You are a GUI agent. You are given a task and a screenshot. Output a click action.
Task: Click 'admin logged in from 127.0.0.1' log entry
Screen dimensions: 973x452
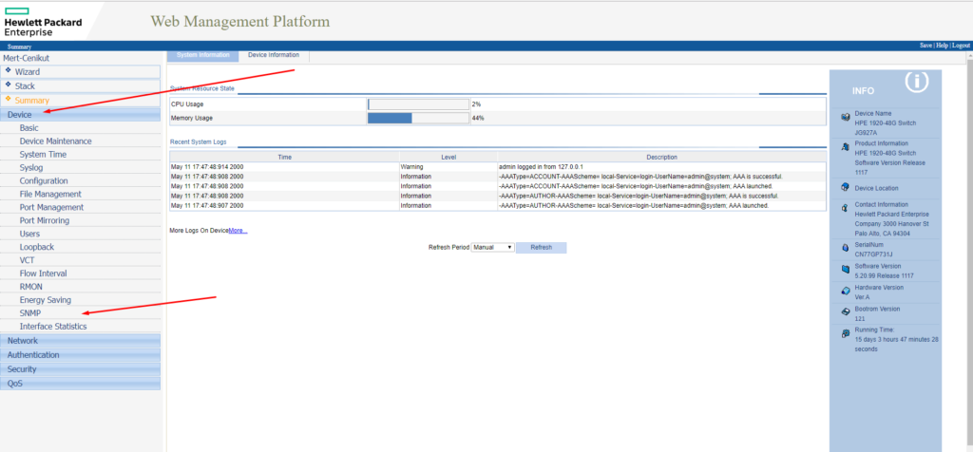click(x=541, y=167)
